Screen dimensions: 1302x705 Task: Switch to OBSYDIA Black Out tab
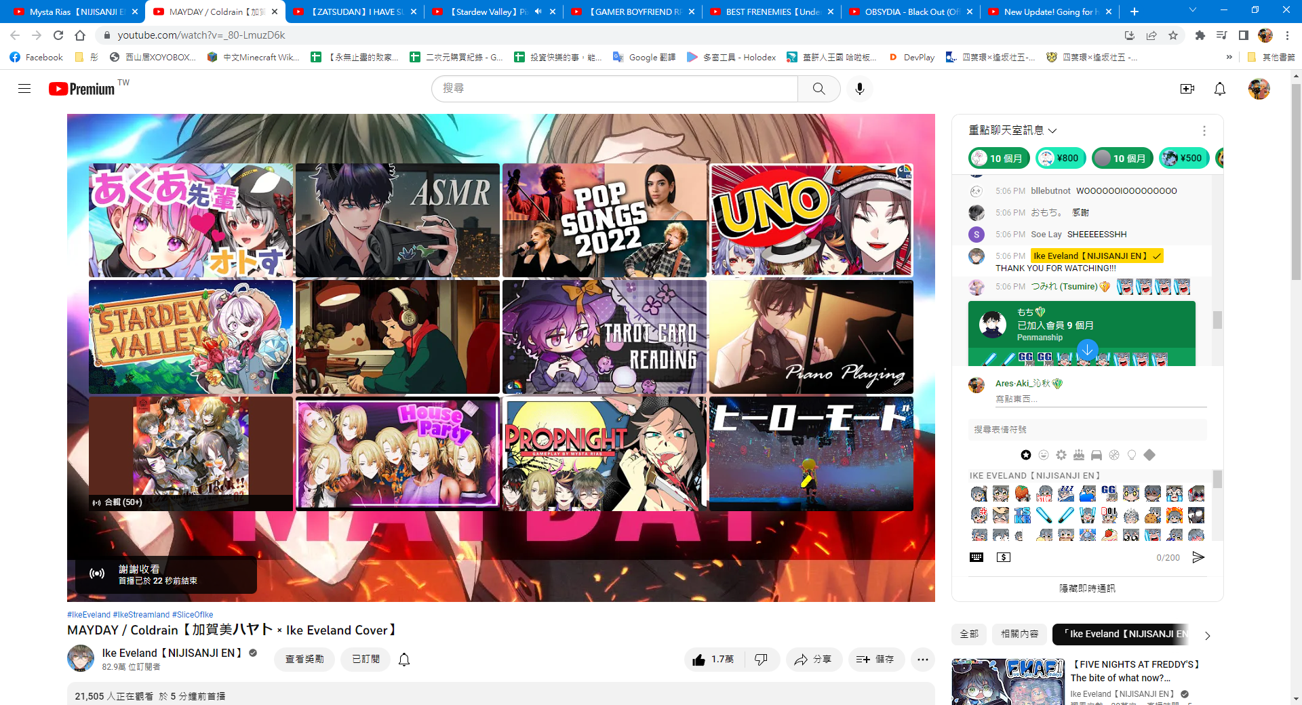coord(910,12)
